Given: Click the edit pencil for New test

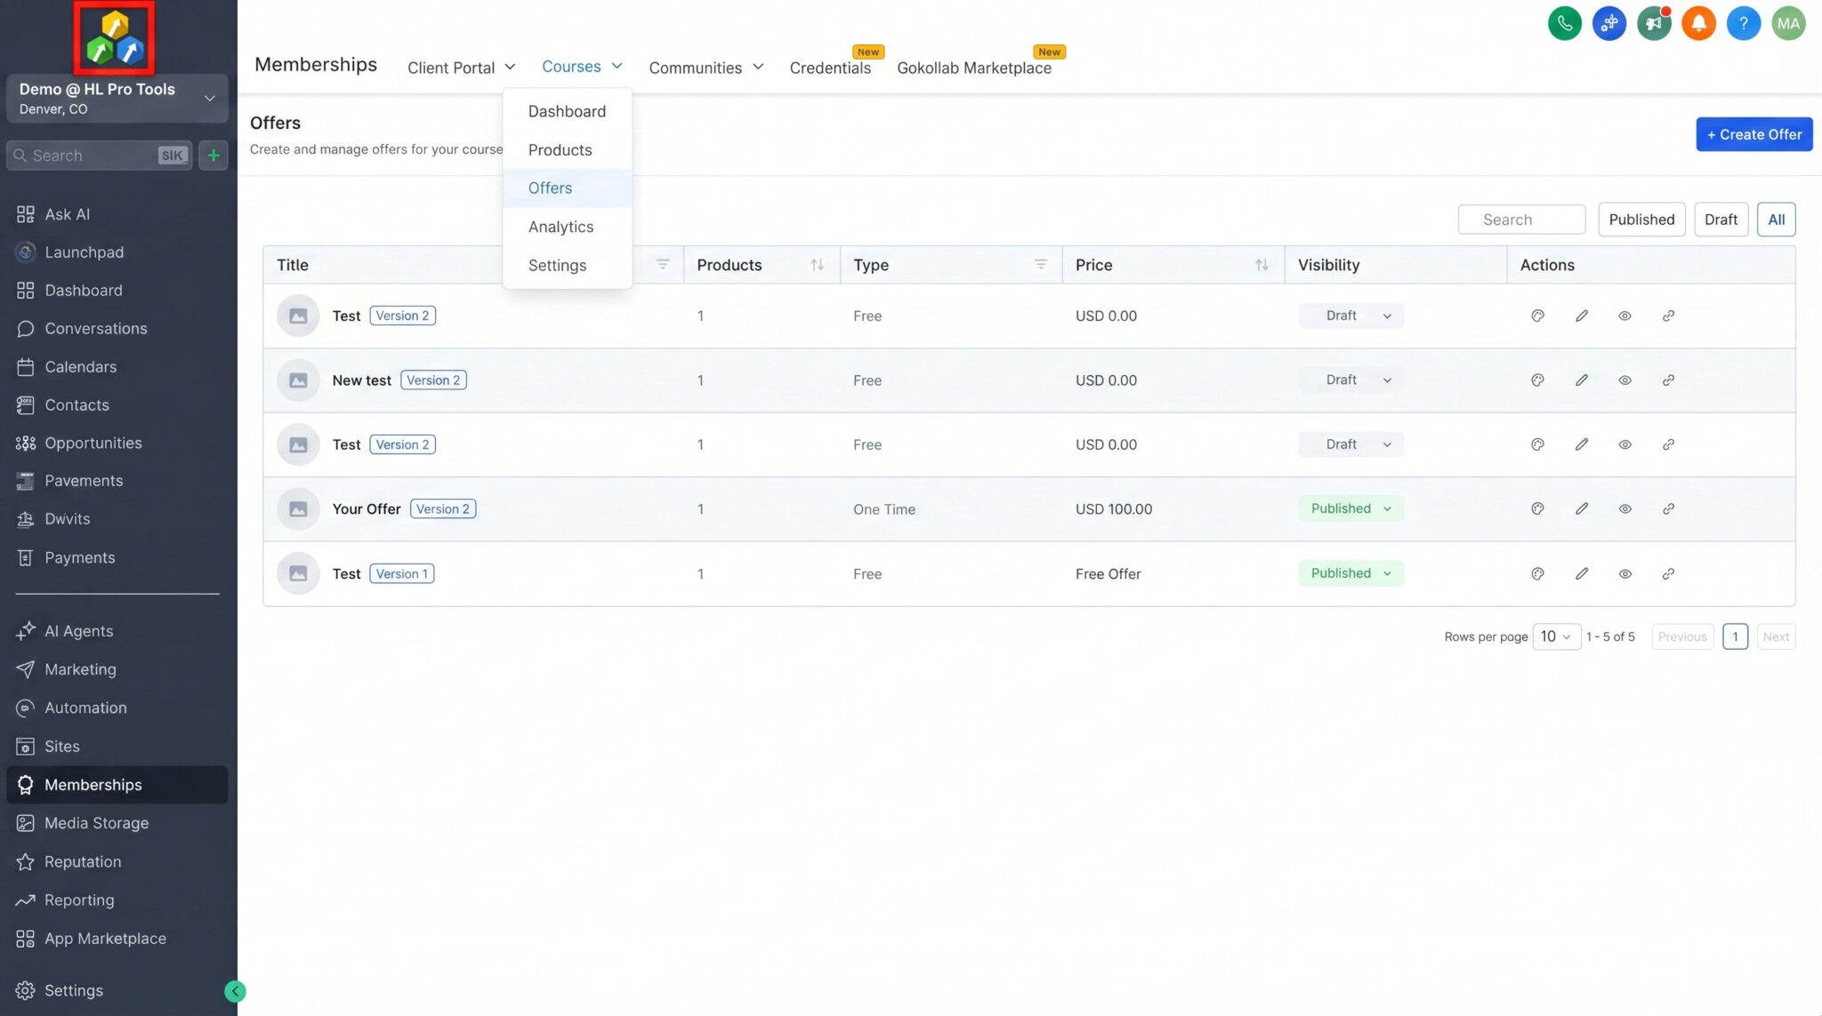Looking at the screenshot, I should coord(1581,380).
